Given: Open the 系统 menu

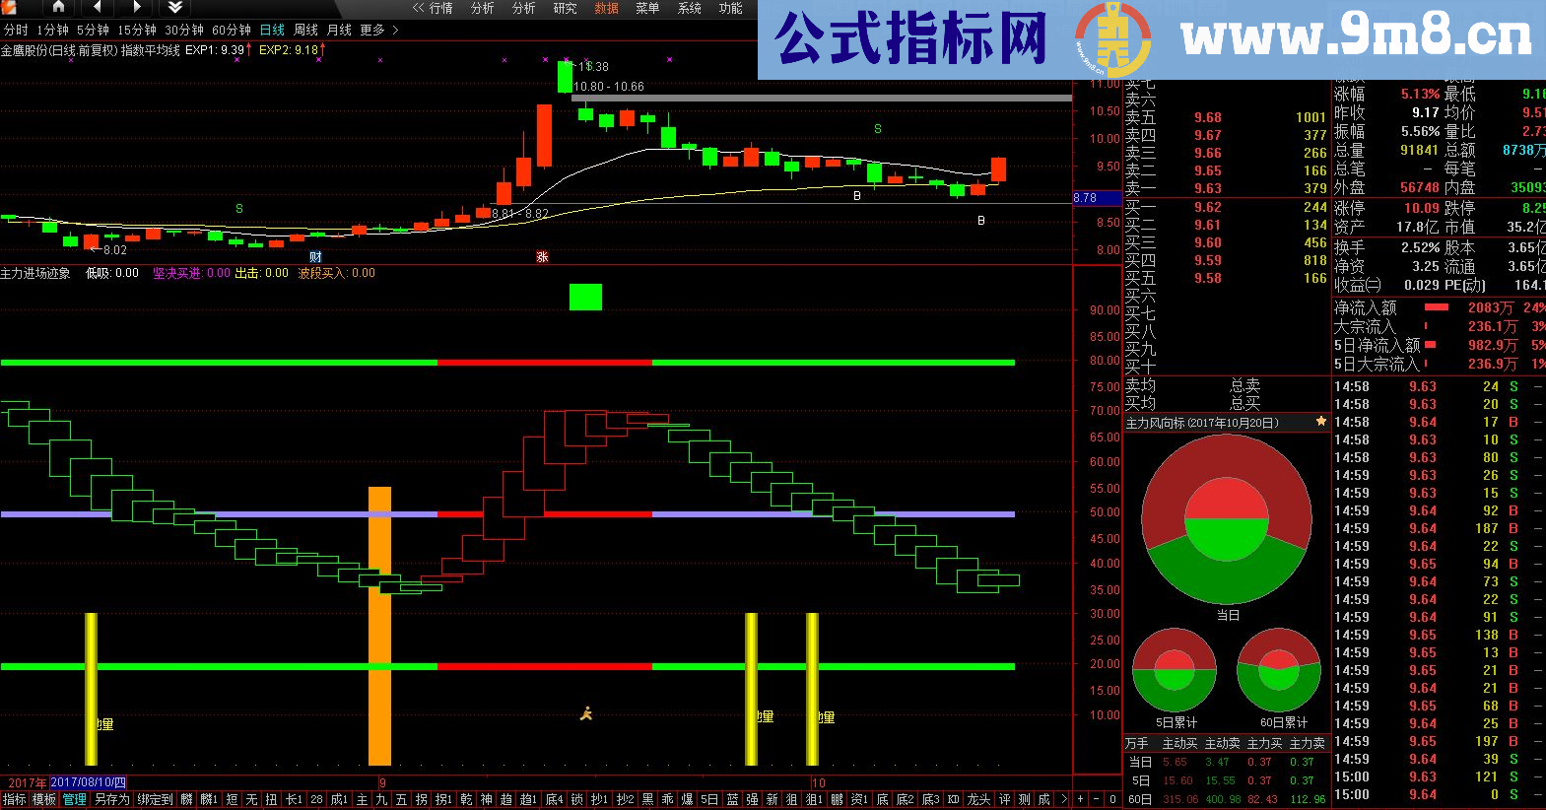Looking at the screenshot, I should point(689,8).
